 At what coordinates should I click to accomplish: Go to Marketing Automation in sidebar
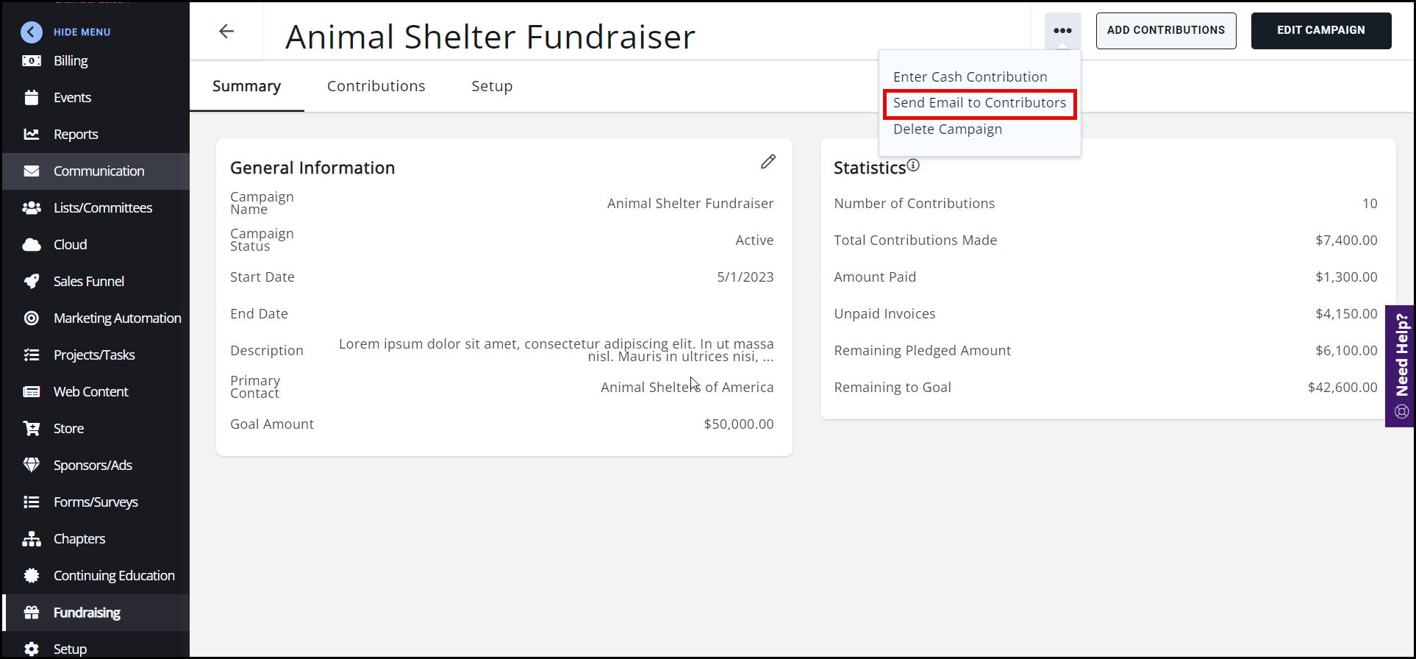pos(117,318)
